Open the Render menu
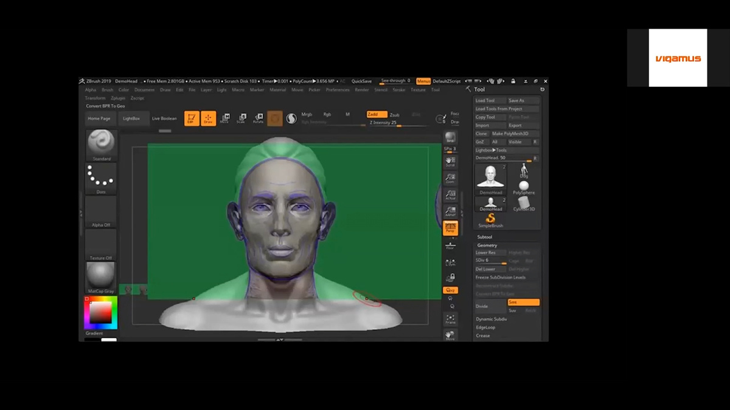 point(362,90)
